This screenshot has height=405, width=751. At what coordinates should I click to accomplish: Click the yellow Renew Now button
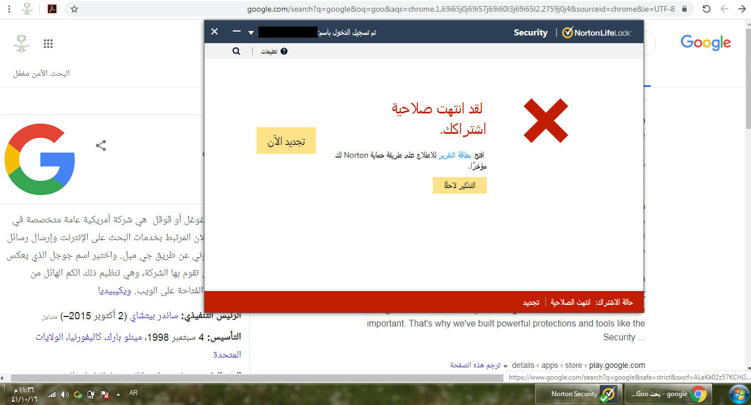coord(286,141)
